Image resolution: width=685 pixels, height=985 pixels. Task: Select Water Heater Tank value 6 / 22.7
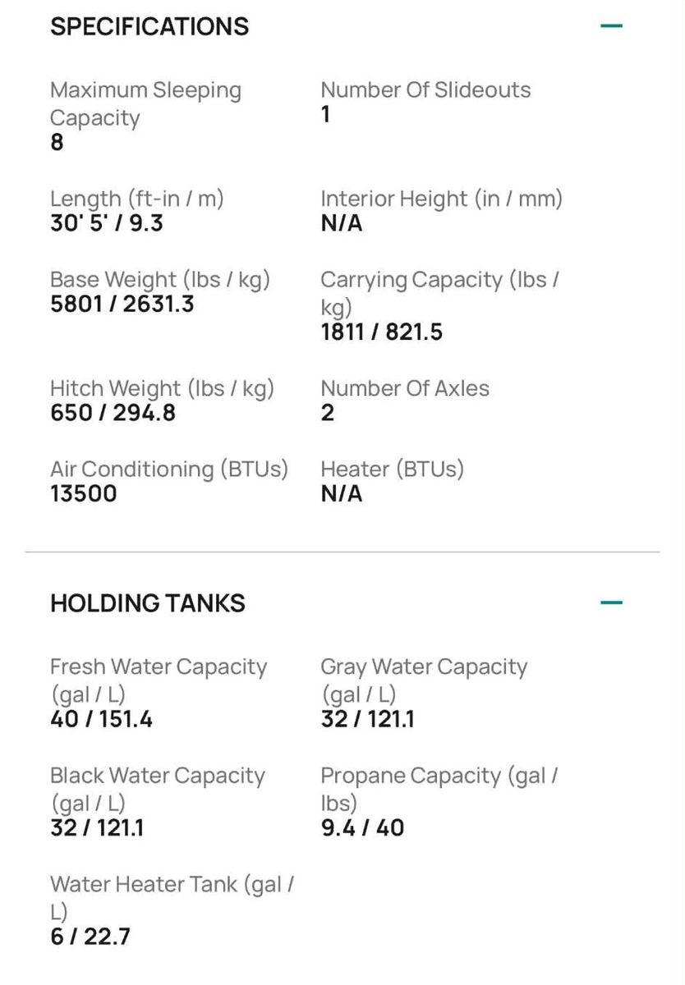(90, 937)
